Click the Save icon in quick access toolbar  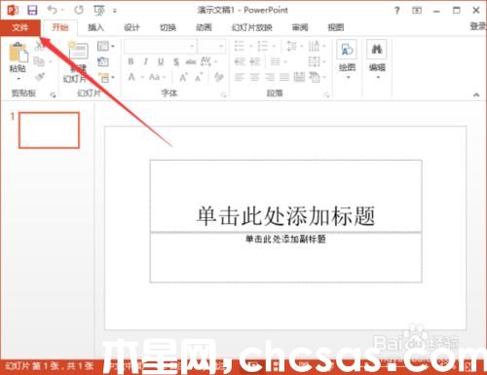tap(32, 11)
